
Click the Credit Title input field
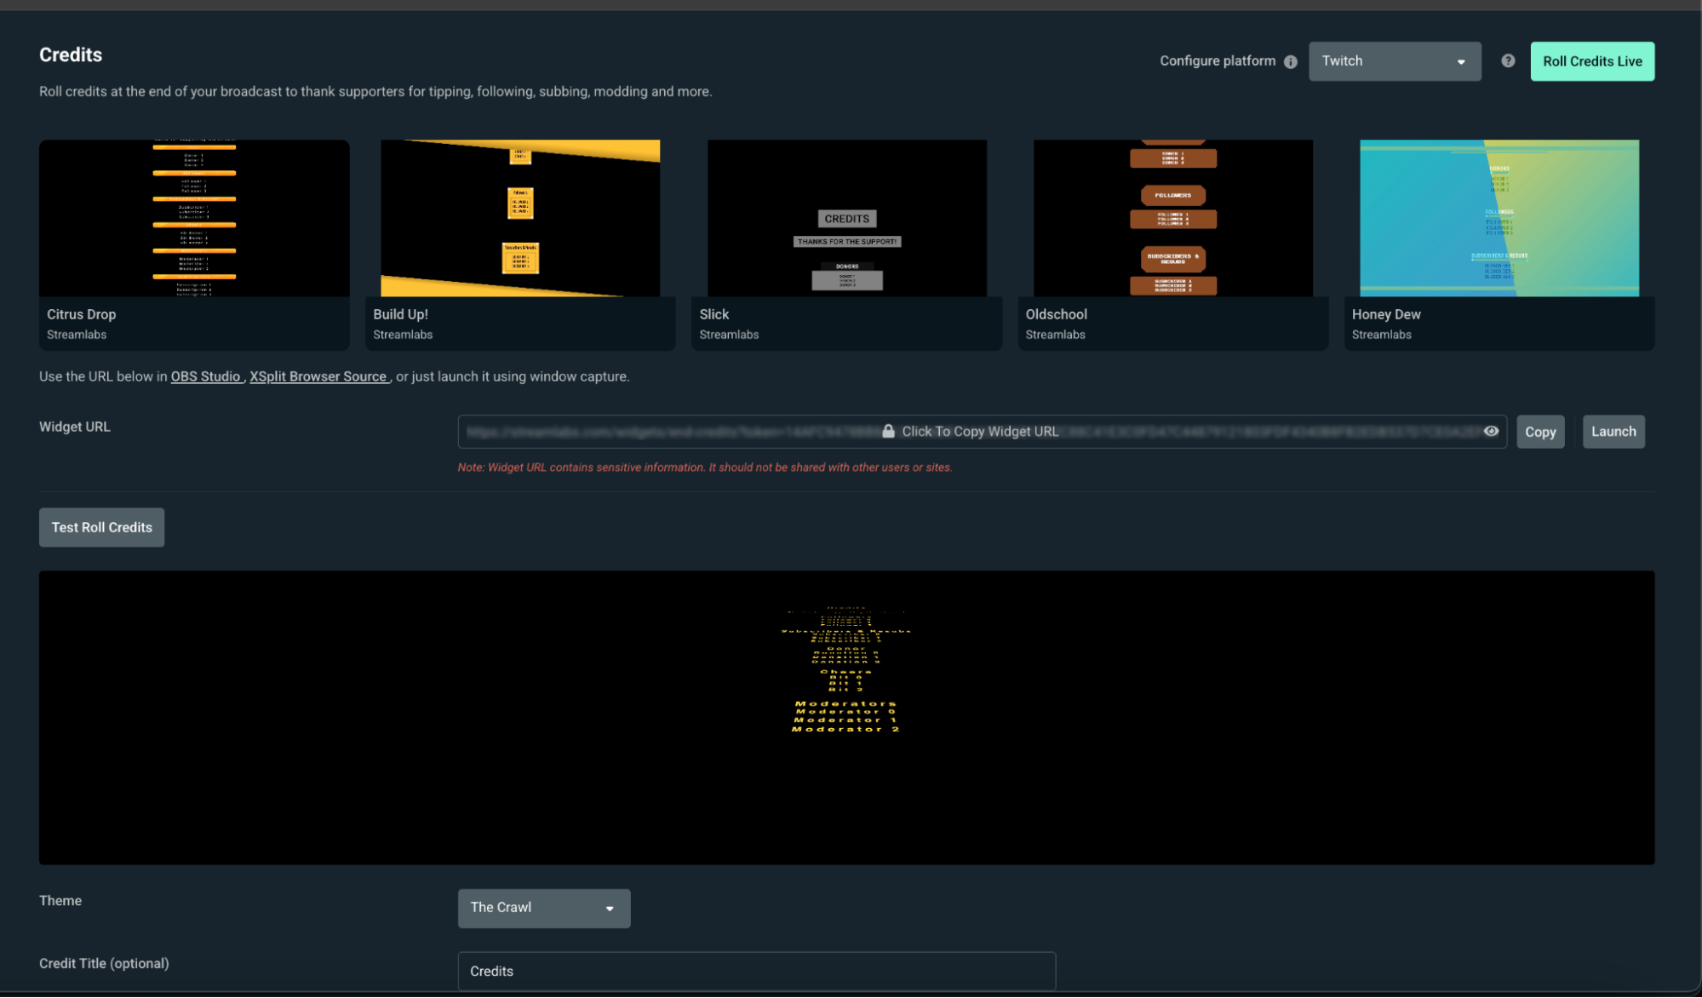coord(756,970)
